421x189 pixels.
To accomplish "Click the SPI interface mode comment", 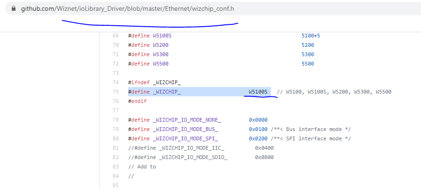I will (311, 138).
